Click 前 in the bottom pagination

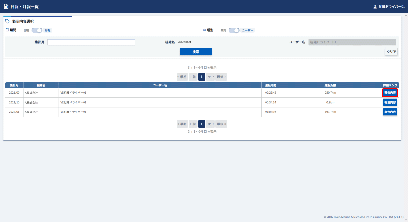click(x=193, y=124)
